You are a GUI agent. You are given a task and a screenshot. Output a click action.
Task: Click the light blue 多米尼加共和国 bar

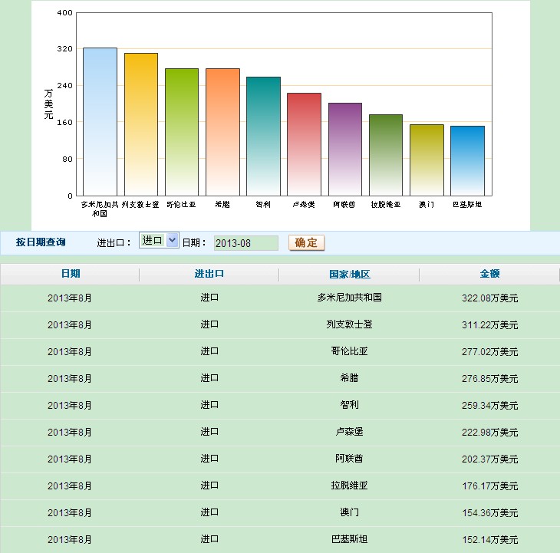[100, 122]
